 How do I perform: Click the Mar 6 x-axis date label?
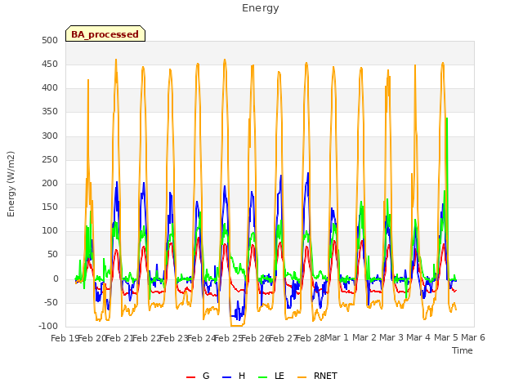tap(473, 337)
